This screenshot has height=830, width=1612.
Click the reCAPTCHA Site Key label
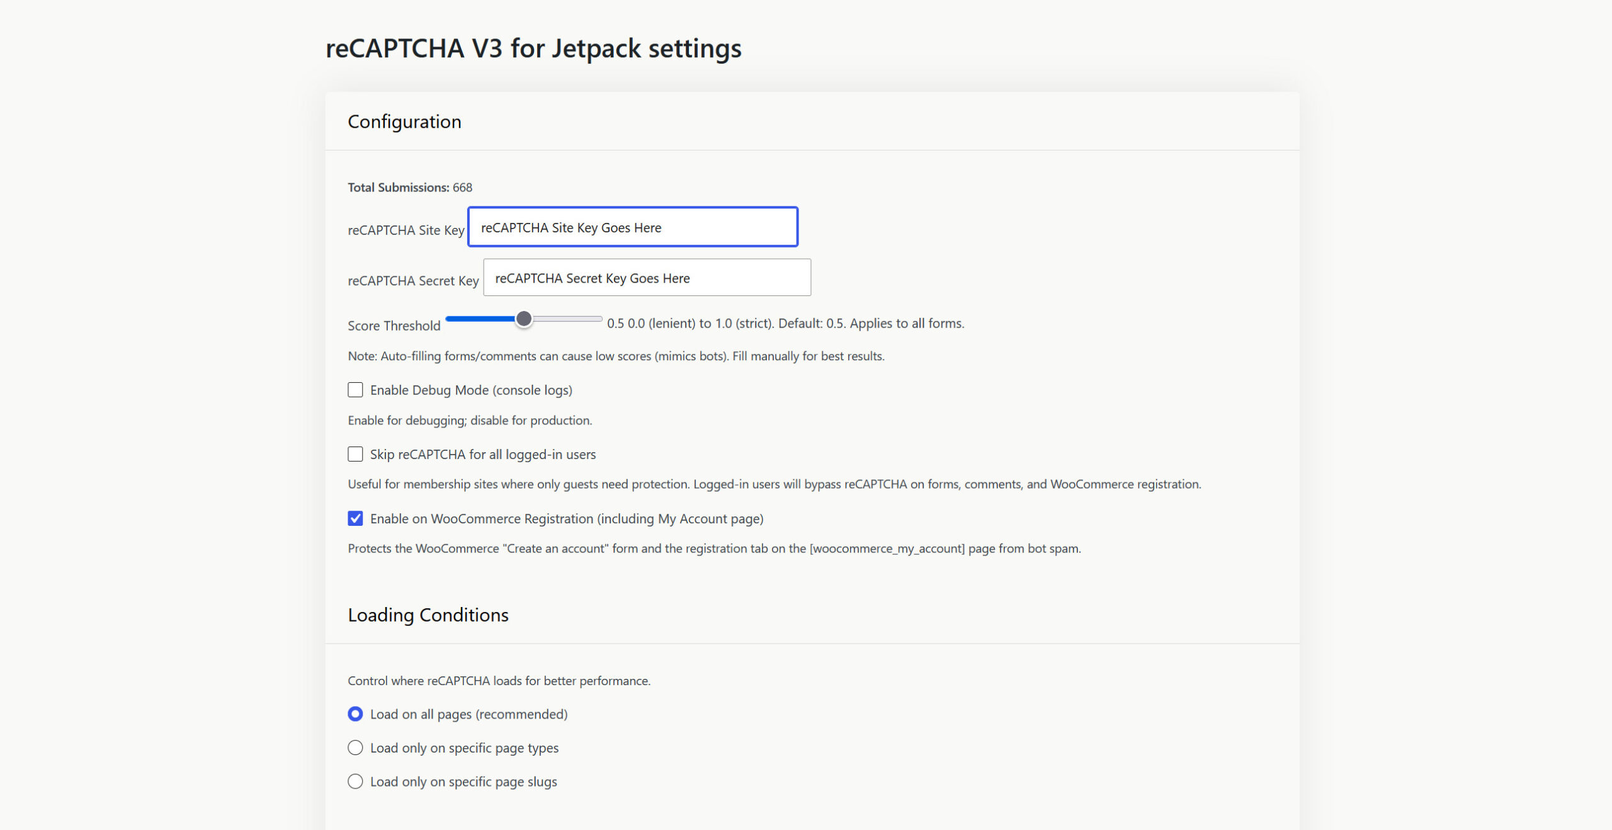(x=406, y=230)
